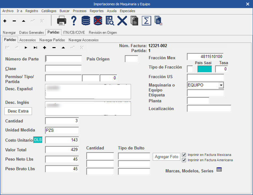Click the printer icon

(62, 20)
